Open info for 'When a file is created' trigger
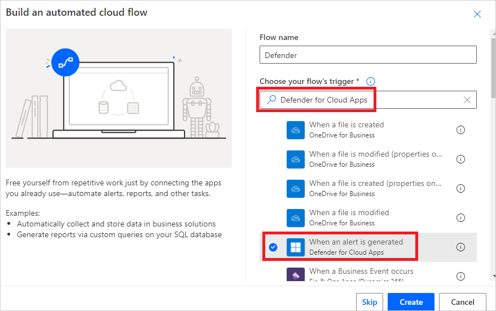The width and height of the screenshot is (496, 311). [460, 130]
